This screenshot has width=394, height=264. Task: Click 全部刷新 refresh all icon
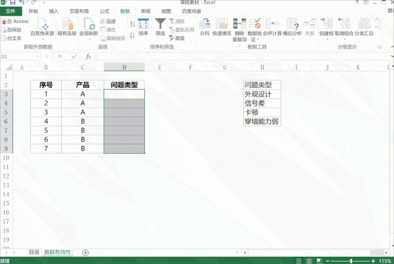click(x=88, y=28)
